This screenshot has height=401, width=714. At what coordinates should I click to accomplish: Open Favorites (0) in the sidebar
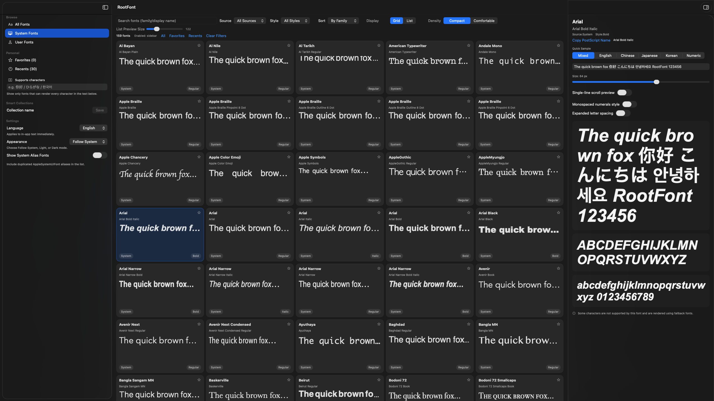pos(57,60)
